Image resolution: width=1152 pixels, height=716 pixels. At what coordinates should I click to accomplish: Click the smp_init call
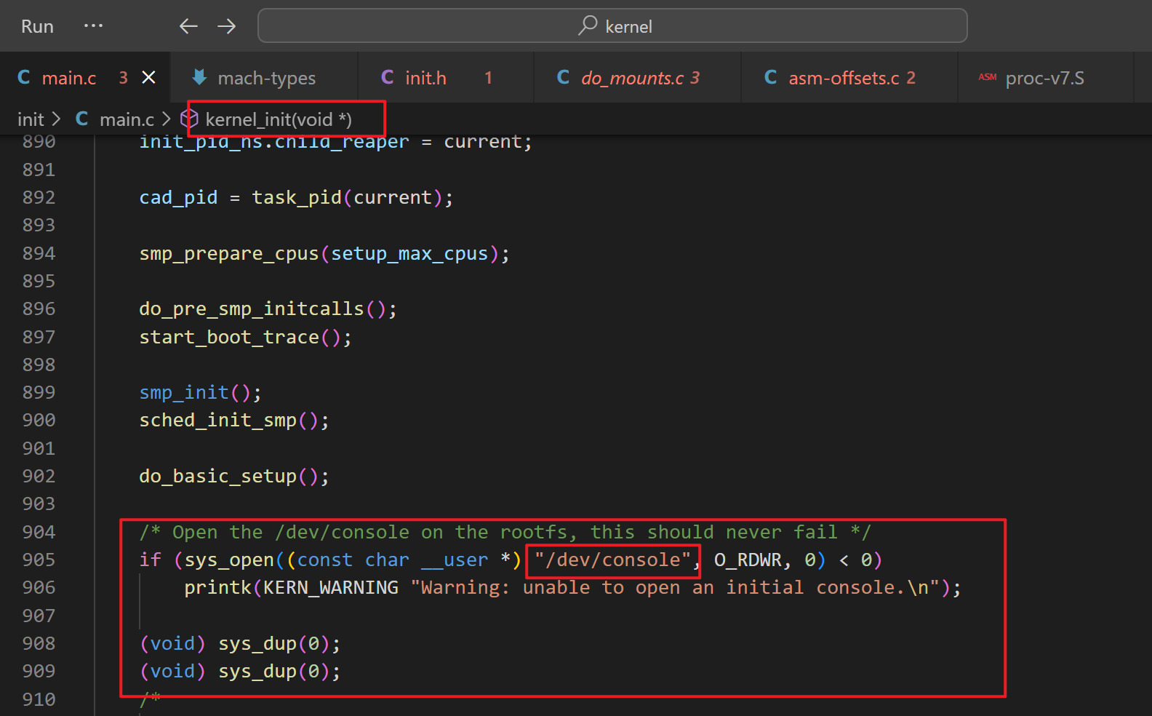tap(184, 393)
